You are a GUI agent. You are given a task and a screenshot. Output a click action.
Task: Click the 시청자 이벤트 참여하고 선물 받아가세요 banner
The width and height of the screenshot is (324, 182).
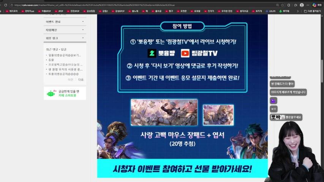pos(182,169)
